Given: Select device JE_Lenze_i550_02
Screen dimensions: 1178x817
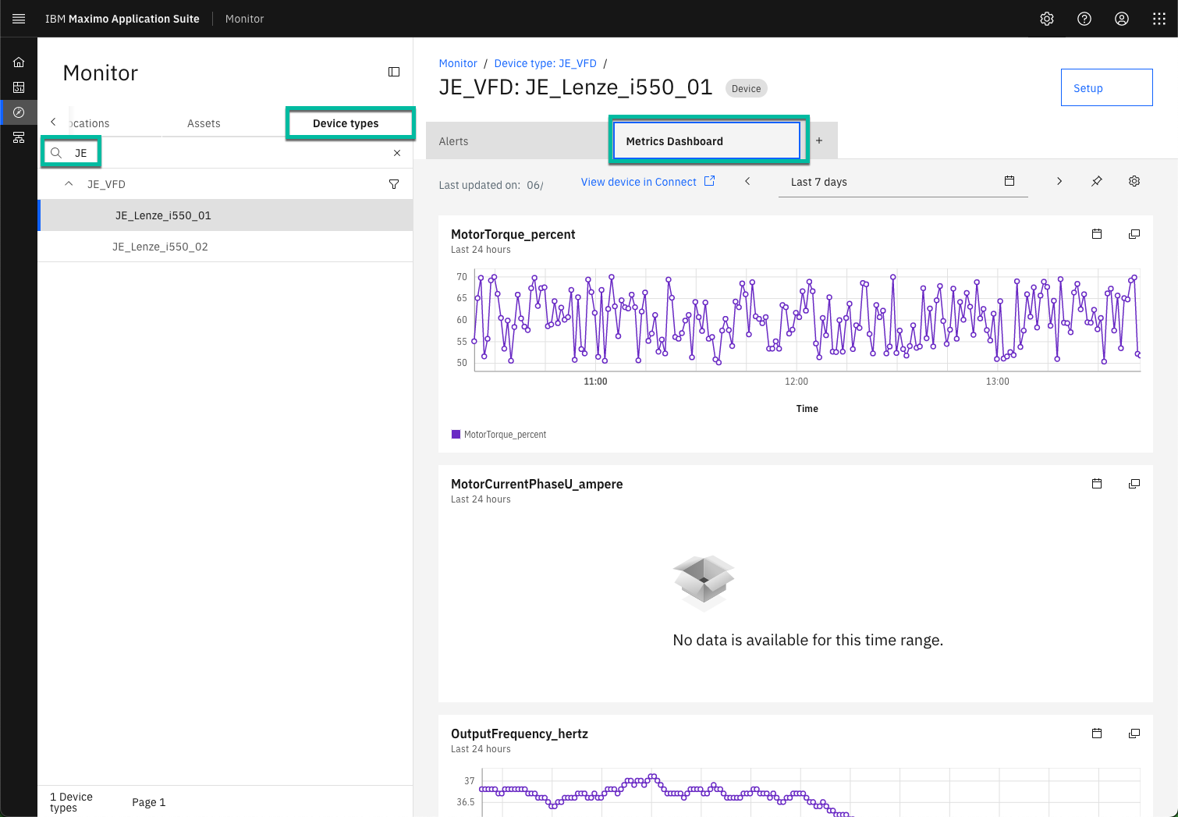Looking at the screenshot, I should pyautogui.click(x=225, y=247).
